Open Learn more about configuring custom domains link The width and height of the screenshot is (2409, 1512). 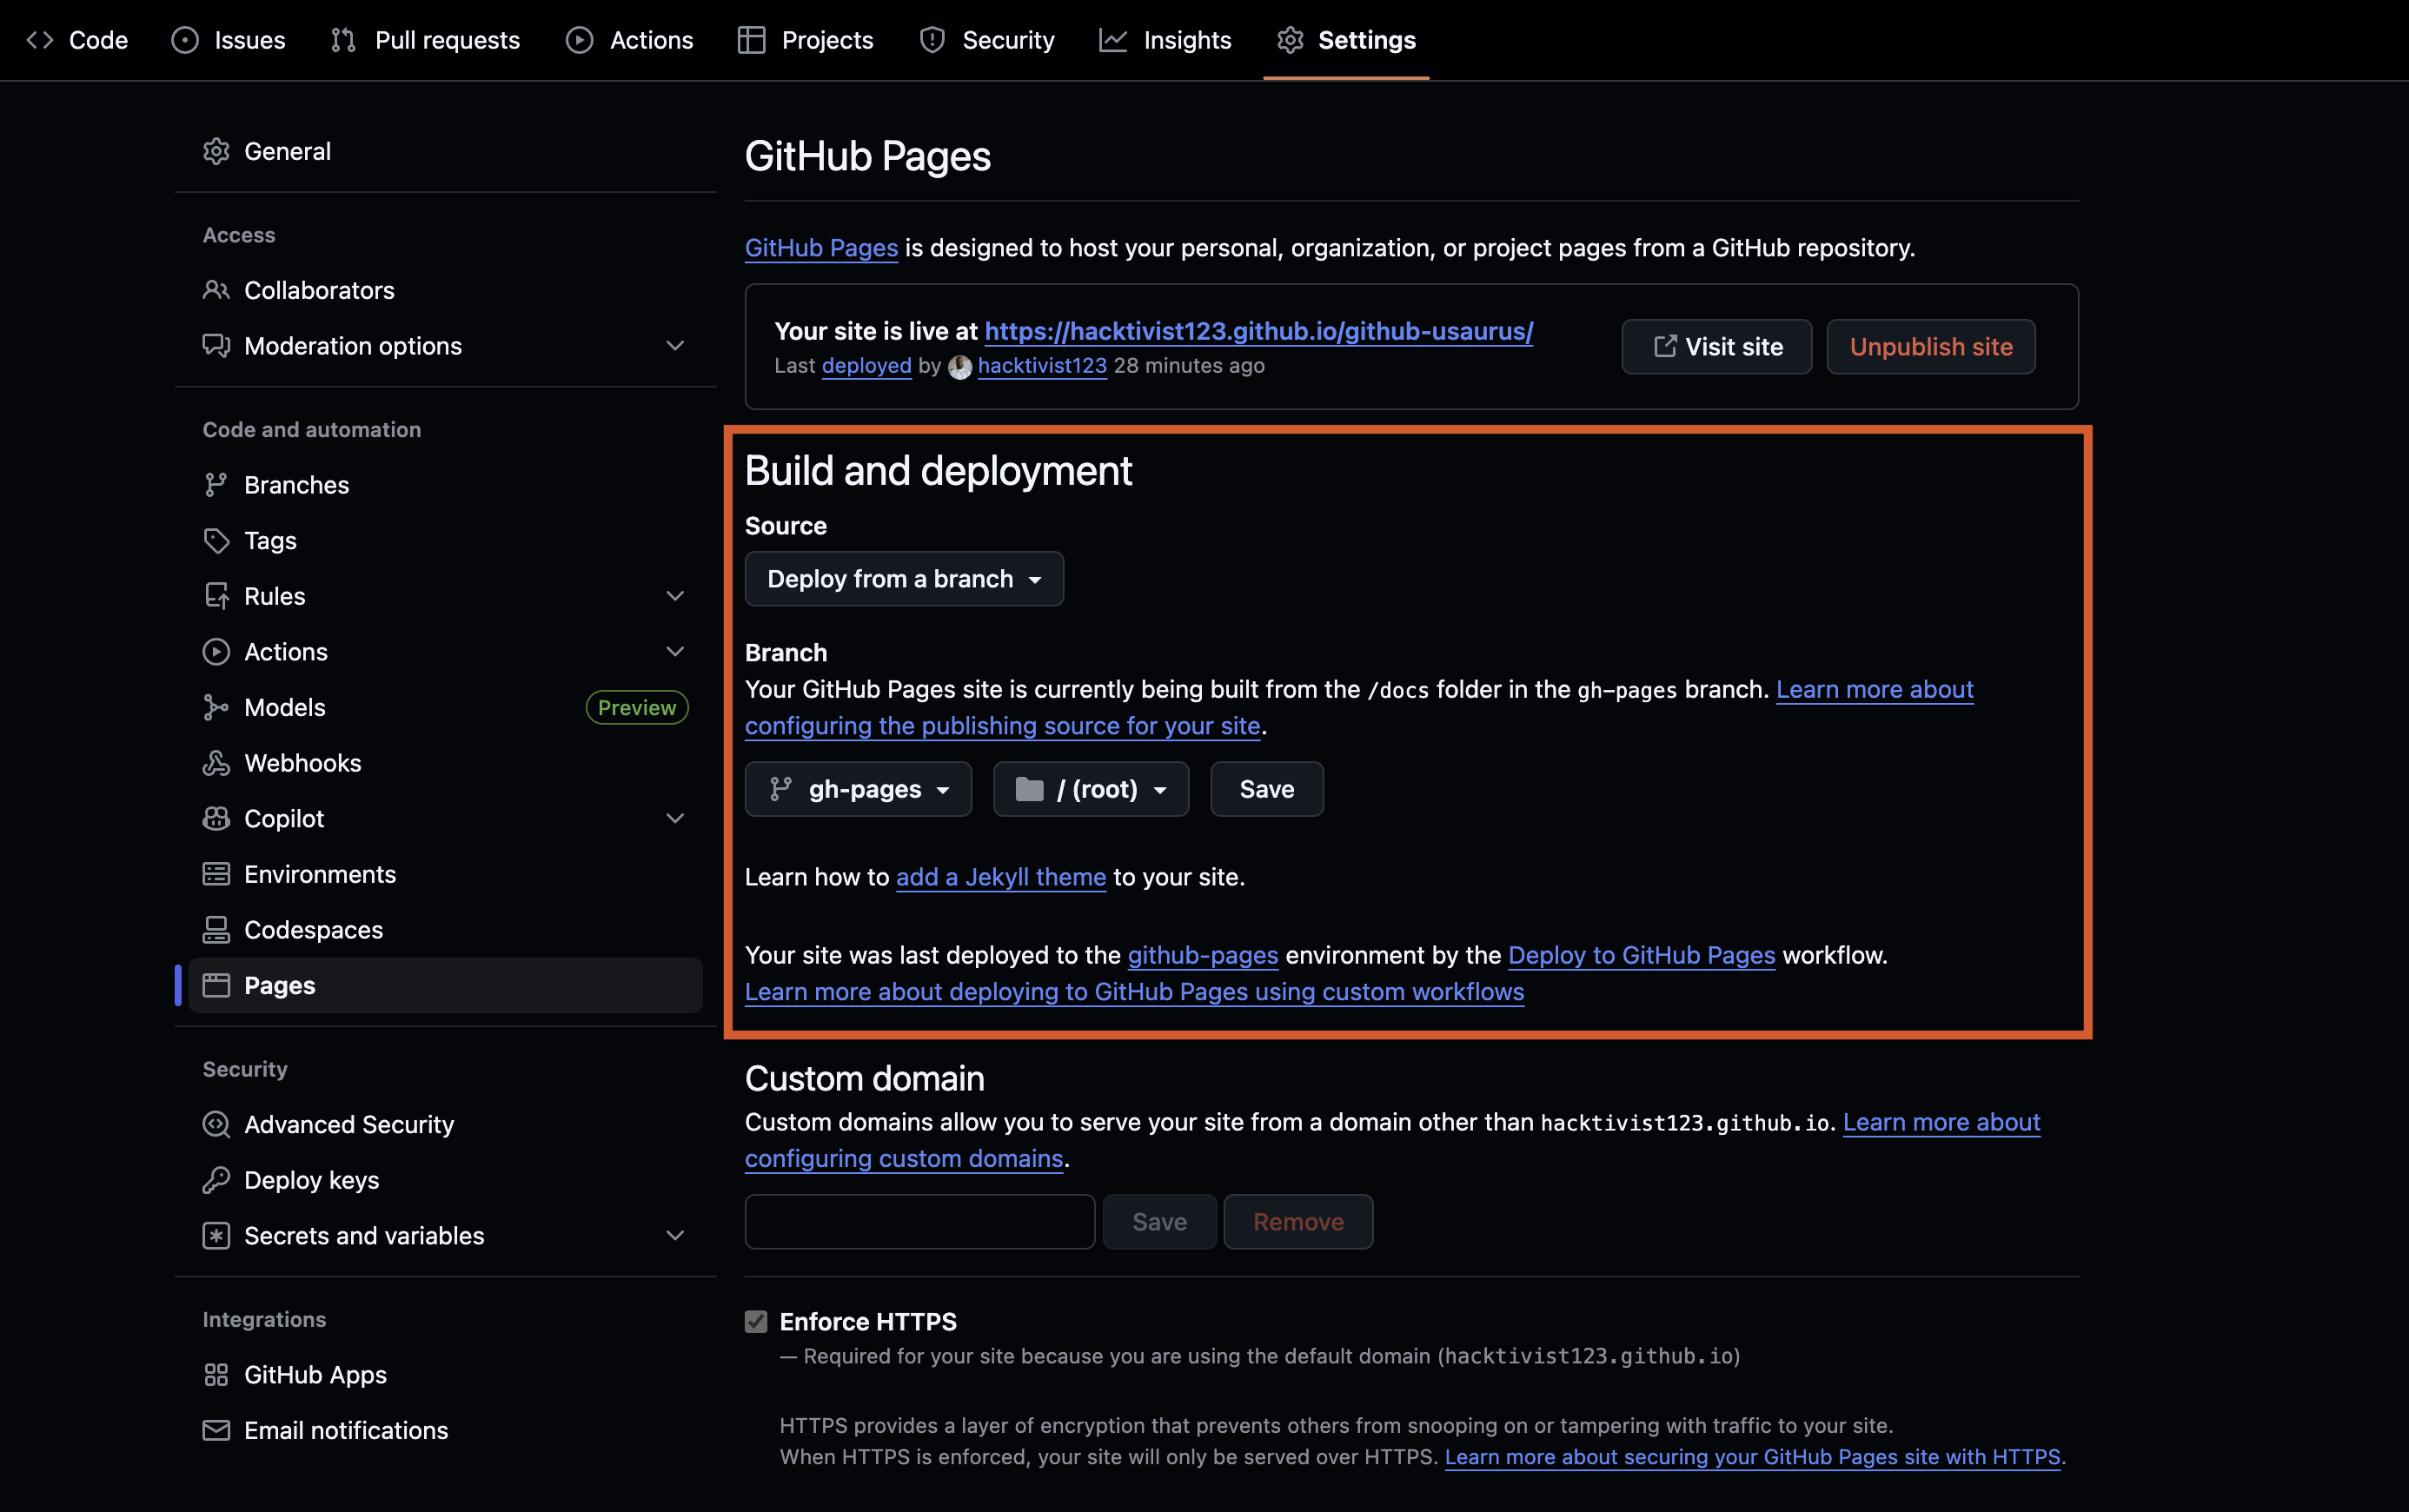click(x=904, y=1158)
